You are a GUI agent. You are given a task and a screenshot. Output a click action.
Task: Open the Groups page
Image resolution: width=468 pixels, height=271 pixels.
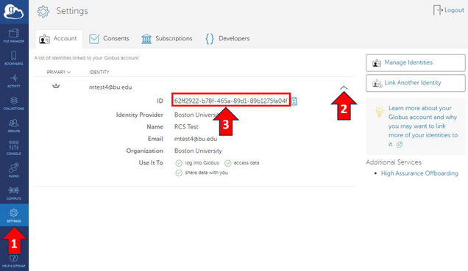coord(14,126)
